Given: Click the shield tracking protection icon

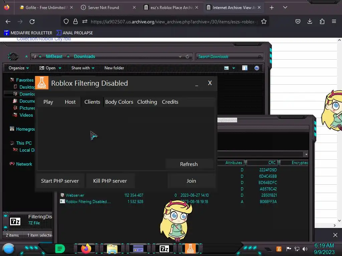Looking at the screenshot, I should (x=66, y=22).
